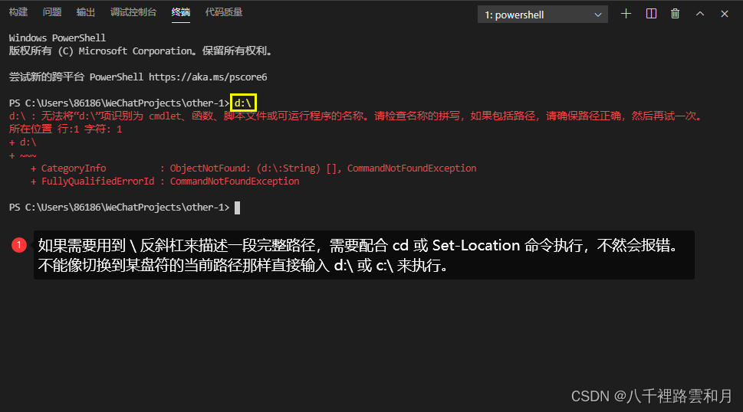Image resolution: width=743 pixels, height=412 pixels.
Task: Open the 输出 tab
Action: pos(86,11)
